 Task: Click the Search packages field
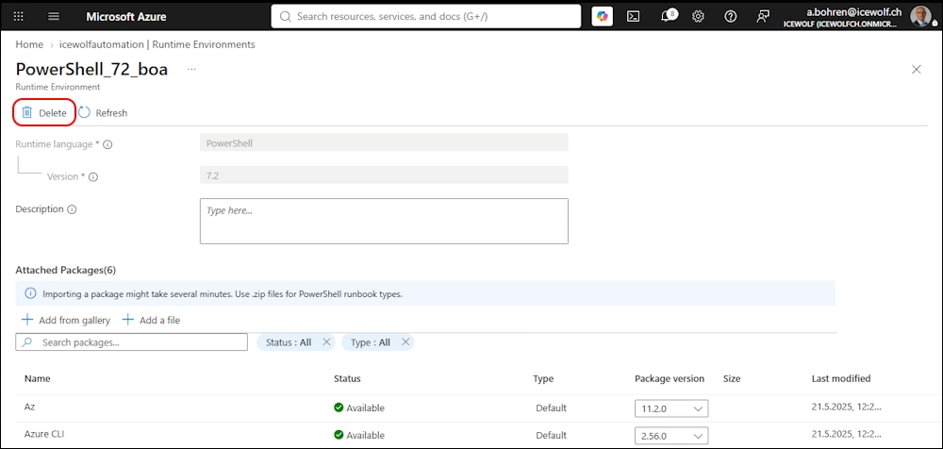pyautogui.click(x=132, y=341)
